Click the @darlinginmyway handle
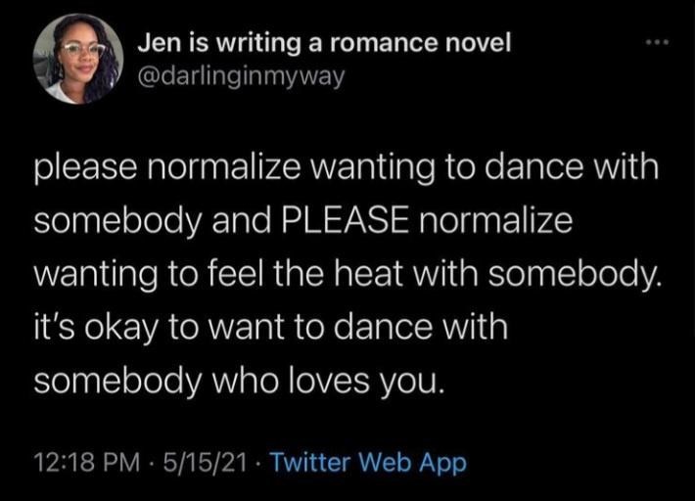The width and height of the screenshot is (695, 501). pos(240,75)
